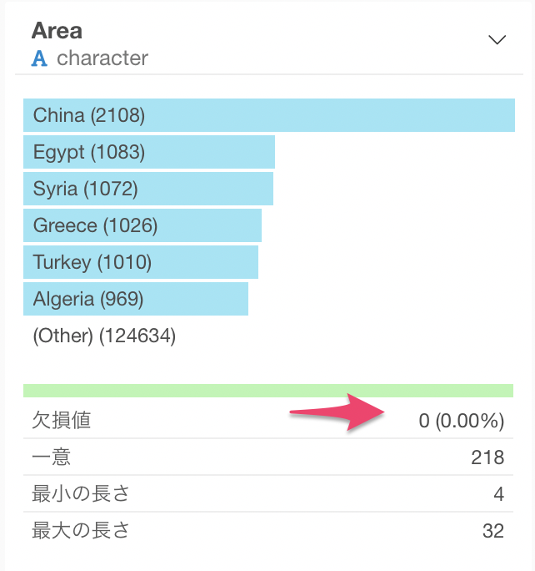The image size is (535, 571).
Task: Click the maximum length value 32
Action: tap(493, 531)
